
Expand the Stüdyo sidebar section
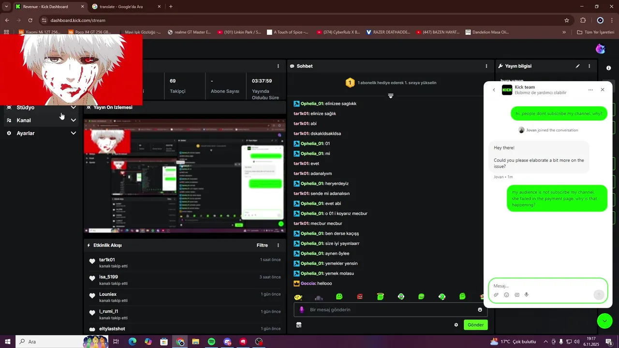[42, 107]
